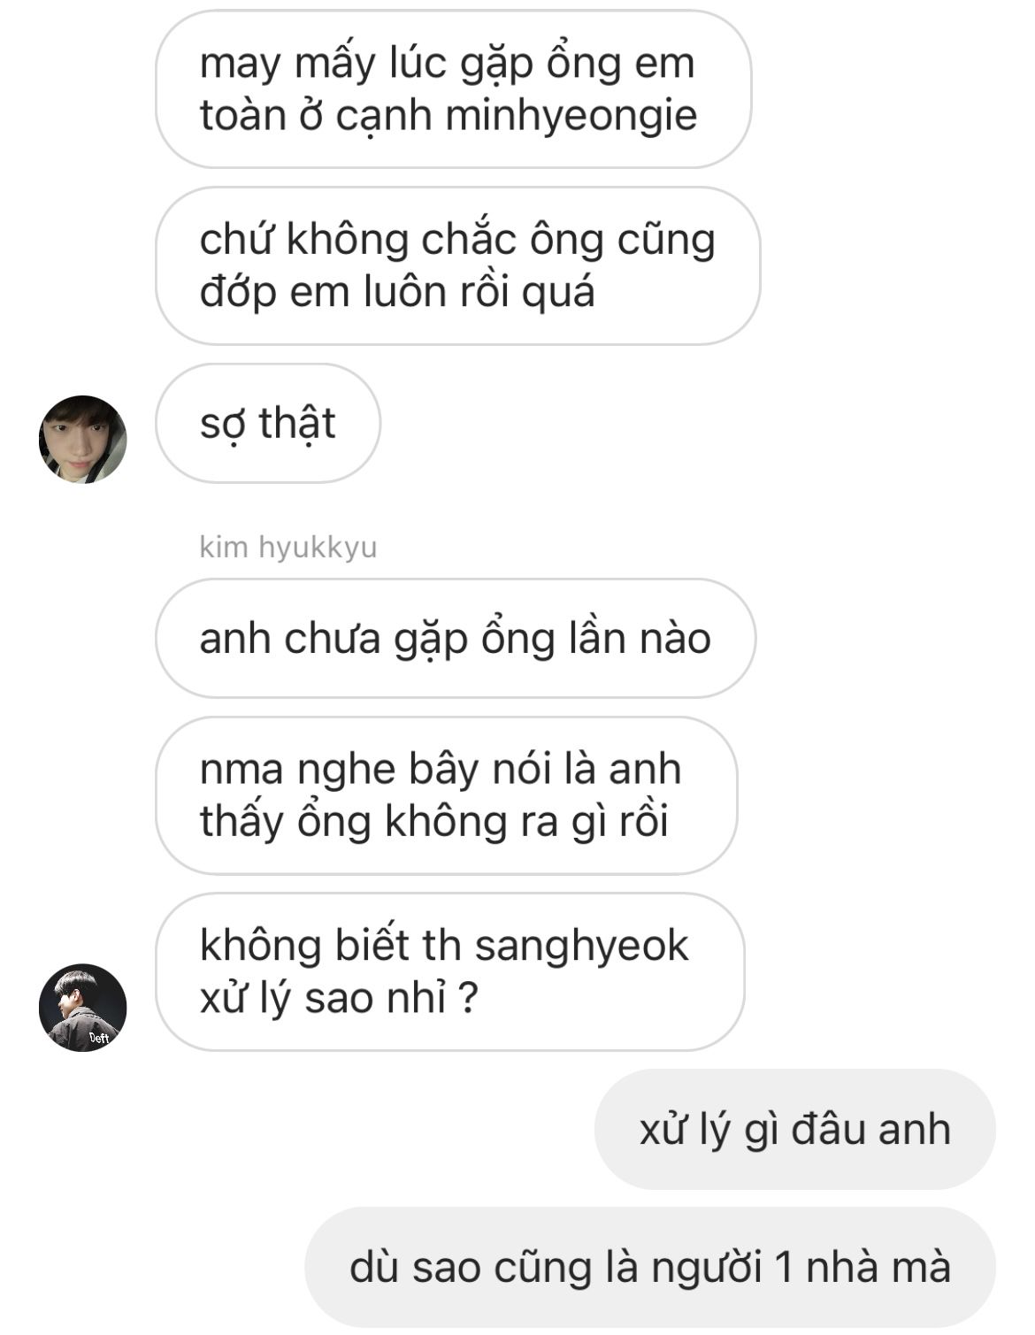
Task: Select the "kim hyukkyu" sender name label
Action: (288, 547)
